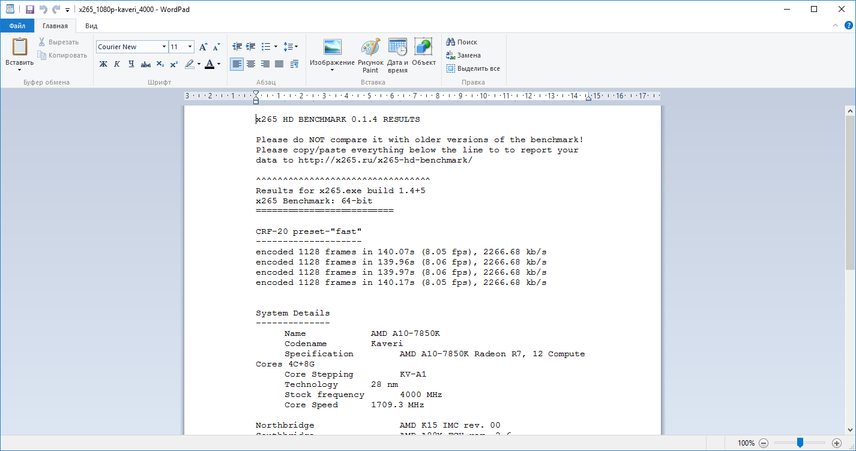Switch to the Вид tab
Image resolution: width=856 pixels, height=451 pixels.
pyautogui.click(x=91, y=26)
